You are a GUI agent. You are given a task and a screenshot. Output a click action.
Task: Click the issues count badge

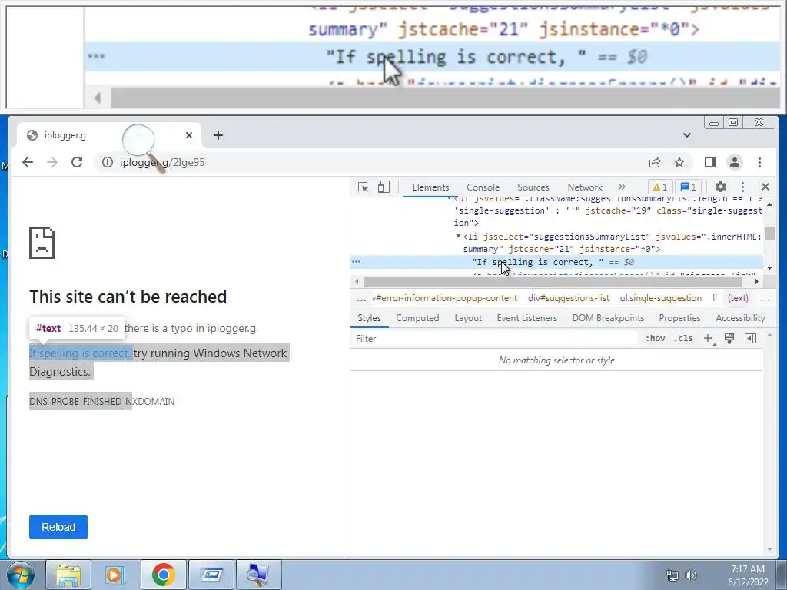coord(688,187)
